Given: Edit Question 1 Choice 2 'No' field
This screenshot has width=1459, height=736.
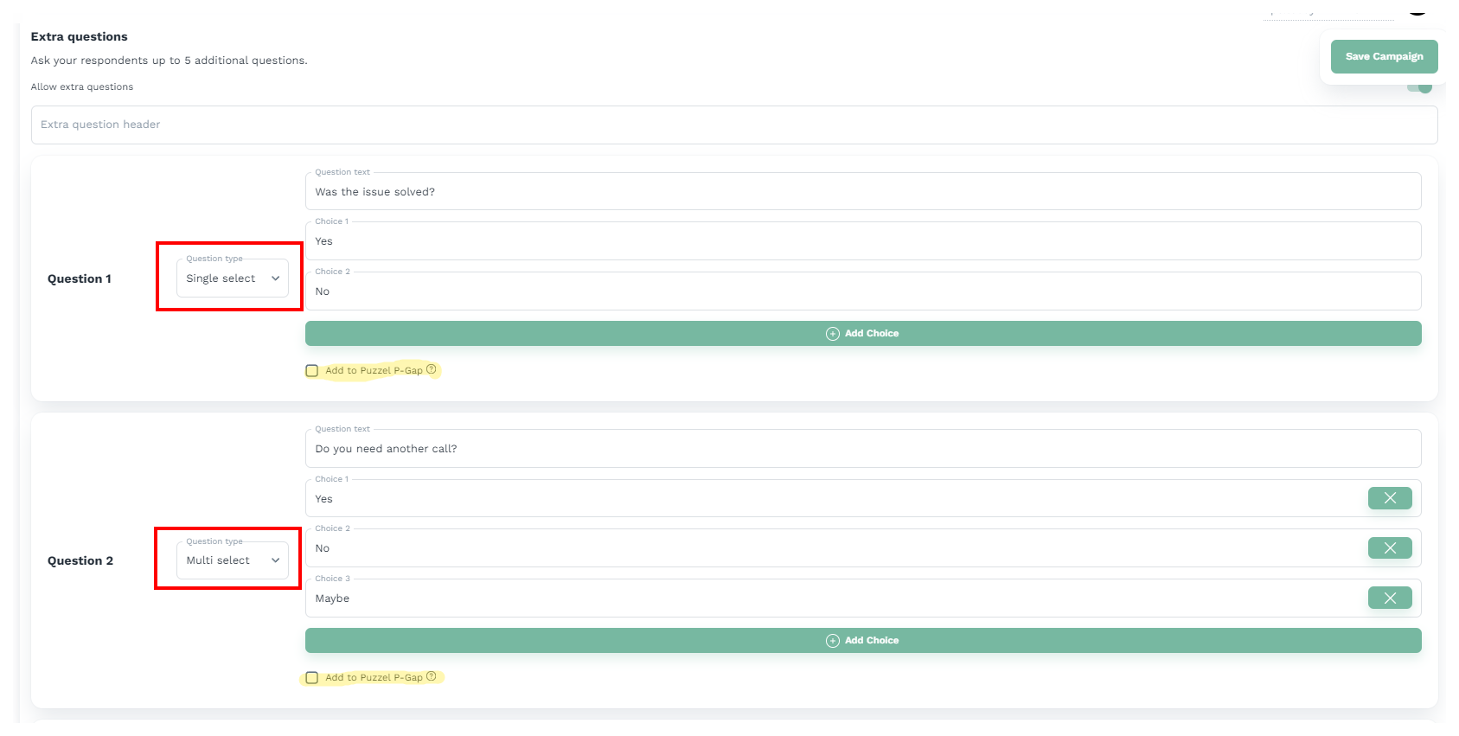Looking at the screenshot, I should (862, 291).
